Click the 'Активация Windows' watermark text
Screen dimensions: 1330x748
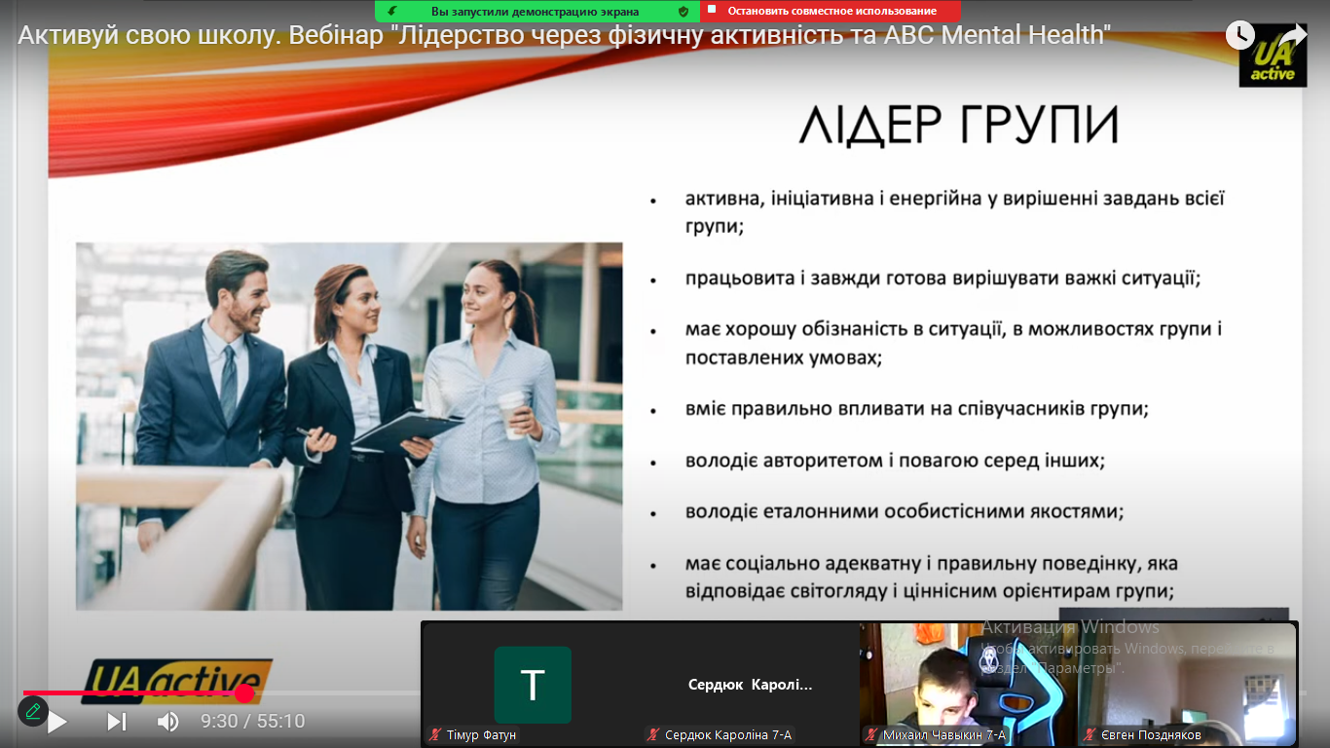(x=1070, y=627)
